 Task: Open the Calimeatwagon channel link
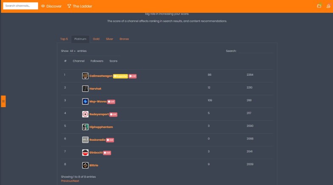tap(101, 76)
